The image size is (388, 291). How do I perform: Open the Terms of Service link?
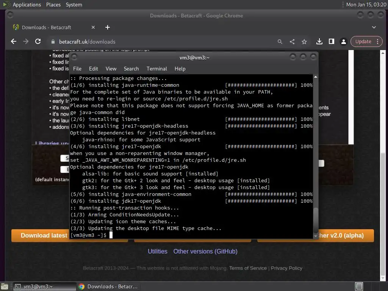pyautogui.click(x=248, y=268)
